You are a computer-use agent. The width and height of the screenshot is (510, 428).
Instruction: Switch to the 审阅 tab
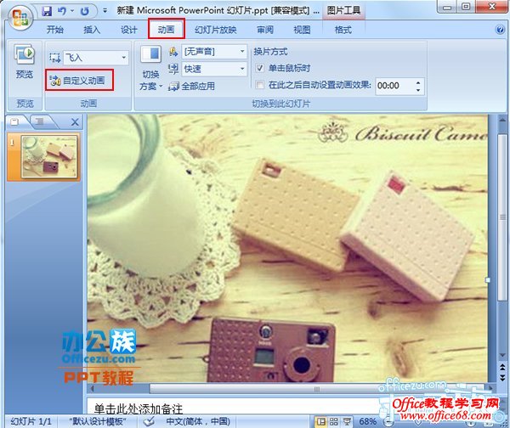265,30
